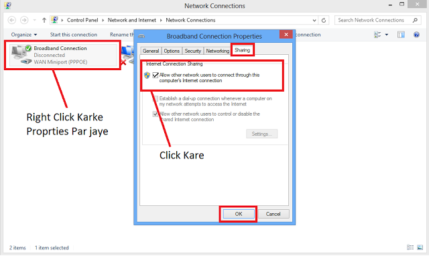Expand breadcrumb arrow after Network and Internet
This screenshot has width=429, height=256.
pos(161,20)
